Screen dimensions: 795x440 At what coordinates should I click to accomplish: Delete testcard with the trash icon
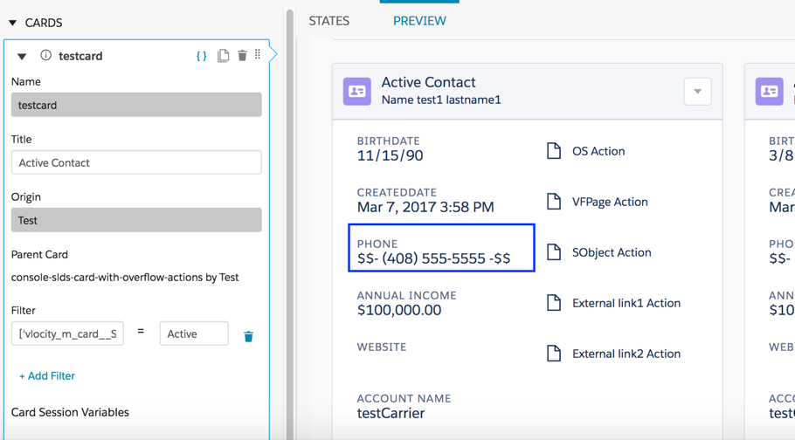(242, 55)
